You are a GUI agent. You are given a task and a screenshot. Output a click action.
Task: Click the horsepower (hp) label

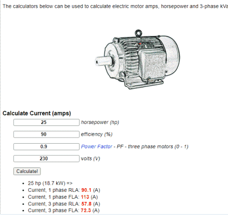100,122
